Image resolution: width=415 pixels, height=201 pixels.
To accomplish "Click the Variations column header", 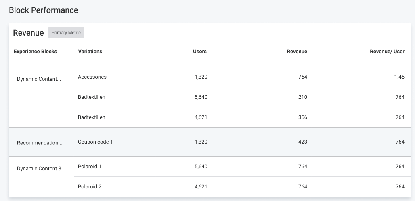I will coord(90,52).
